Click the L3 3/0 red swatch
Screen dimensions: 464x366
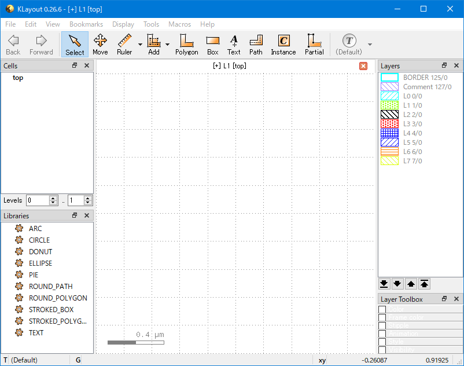[x=389, y=124]
